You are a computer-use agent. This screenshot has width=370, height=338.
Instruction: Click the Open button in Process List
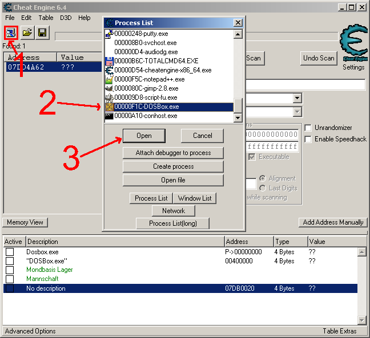(144, 136)
